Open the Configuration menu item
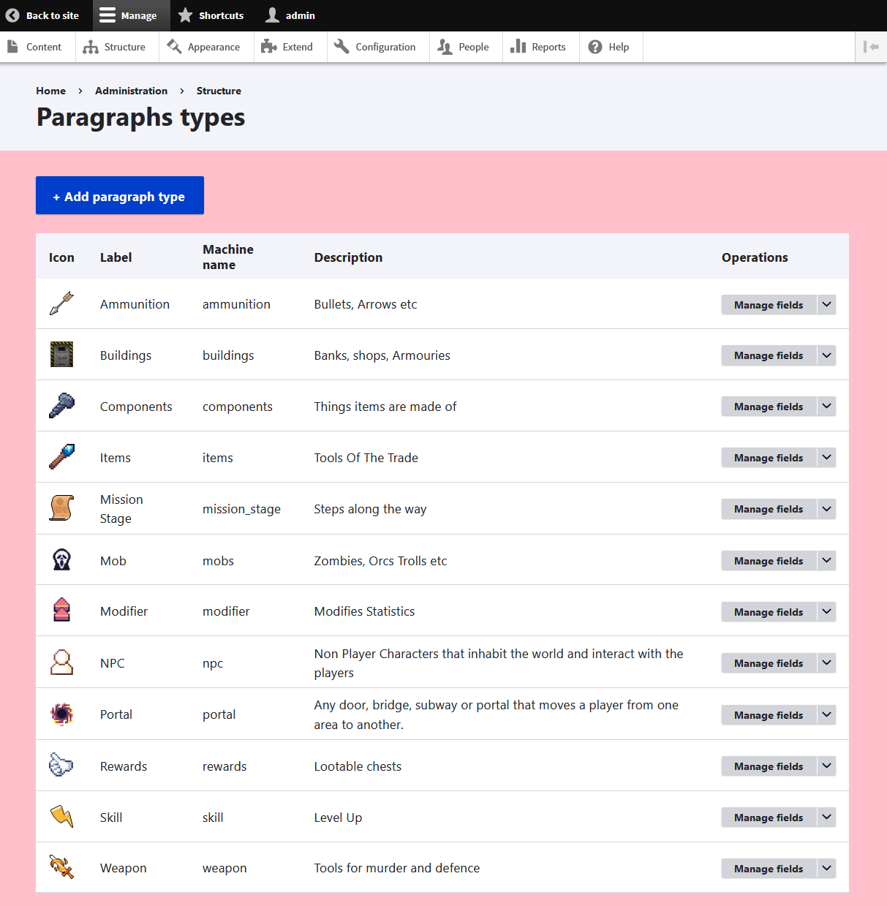887x906 pixels. 376,47
